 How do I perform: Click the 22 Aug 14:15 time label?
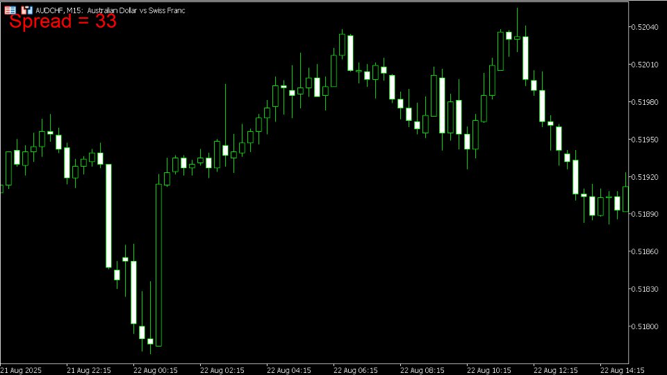point(623,370)
